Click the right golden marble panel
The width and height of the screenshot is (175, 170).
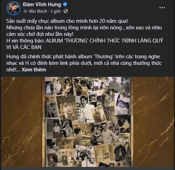point(154,122)
